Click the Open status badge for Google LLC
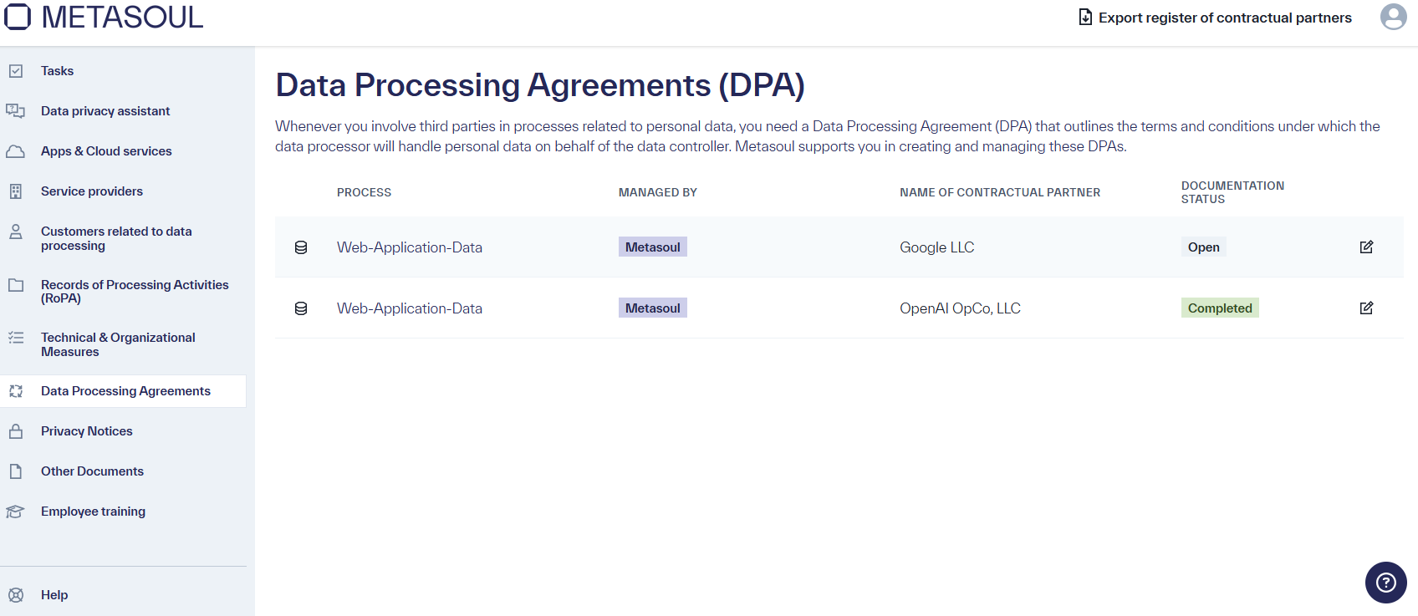The image size is (1418, 616). 1203,247
